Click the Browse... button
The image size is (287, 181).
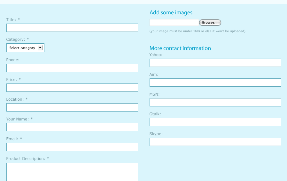click(210, 22)
